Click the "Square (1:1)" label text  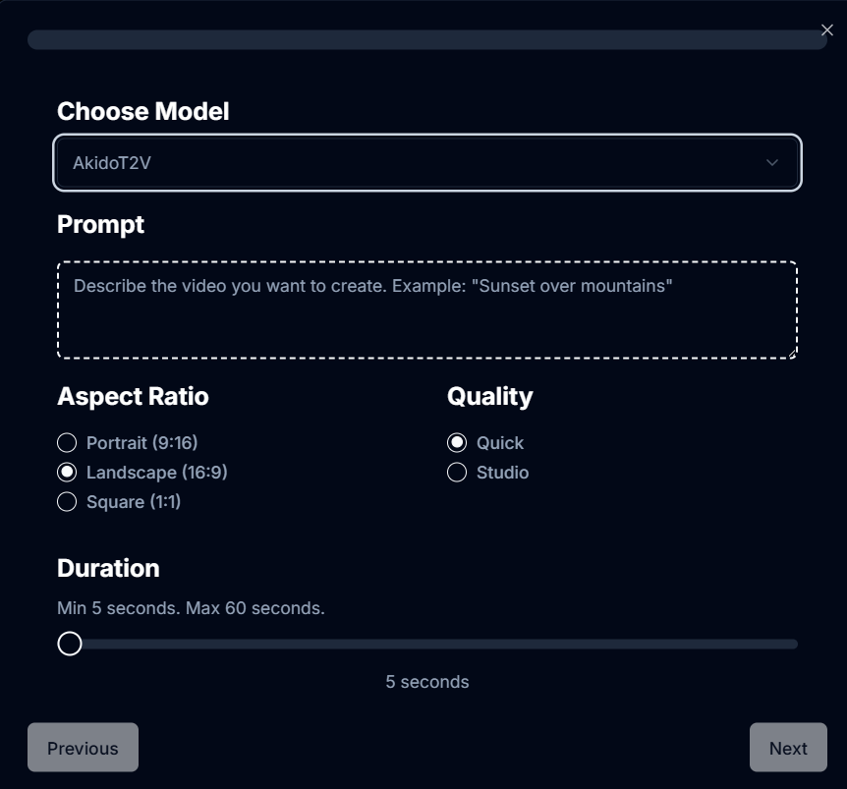tap(134, 502)
